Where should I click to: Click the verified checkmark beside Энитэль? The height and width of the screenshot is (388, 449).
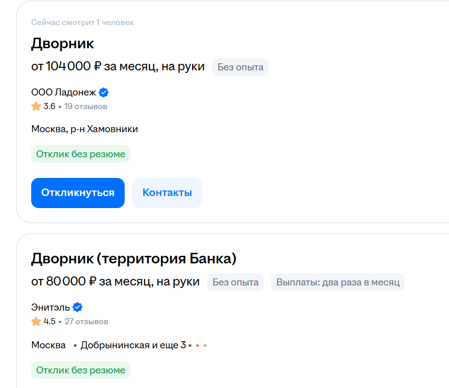point(77,307)
